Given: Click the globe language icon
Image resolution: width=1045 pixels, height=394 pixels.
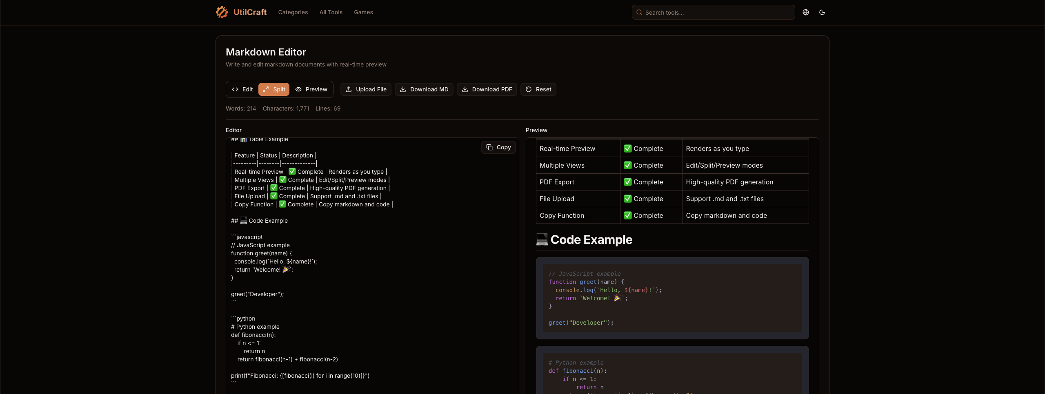Looking at the screenshot, I should tap(805, 12).
